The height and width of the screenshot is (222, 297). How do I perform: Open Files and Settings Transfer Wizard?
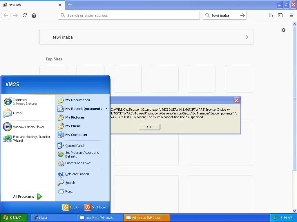click(28, 138)
